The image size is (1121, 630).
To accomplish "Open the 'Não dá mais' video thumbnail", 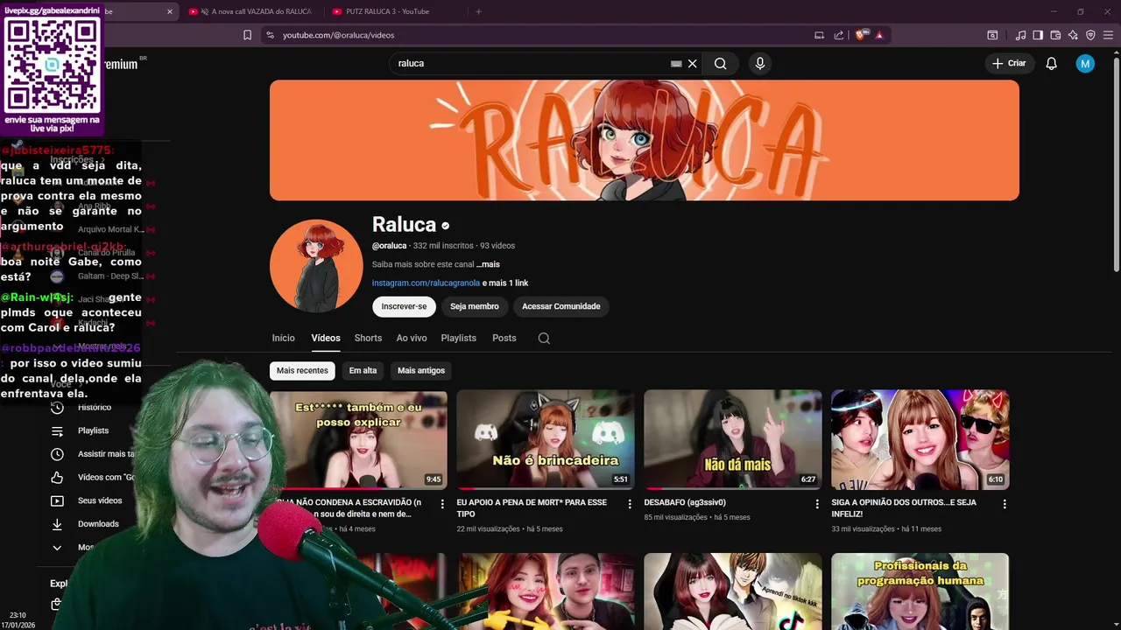I will click(x=733, y=439).
